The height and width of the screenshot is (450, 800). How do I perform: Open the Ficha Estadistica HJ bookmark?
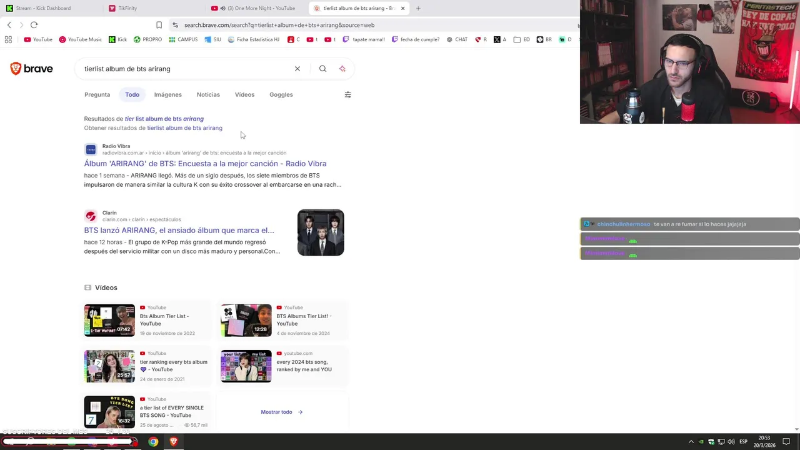pyautogui.click(x=254, y=39)
